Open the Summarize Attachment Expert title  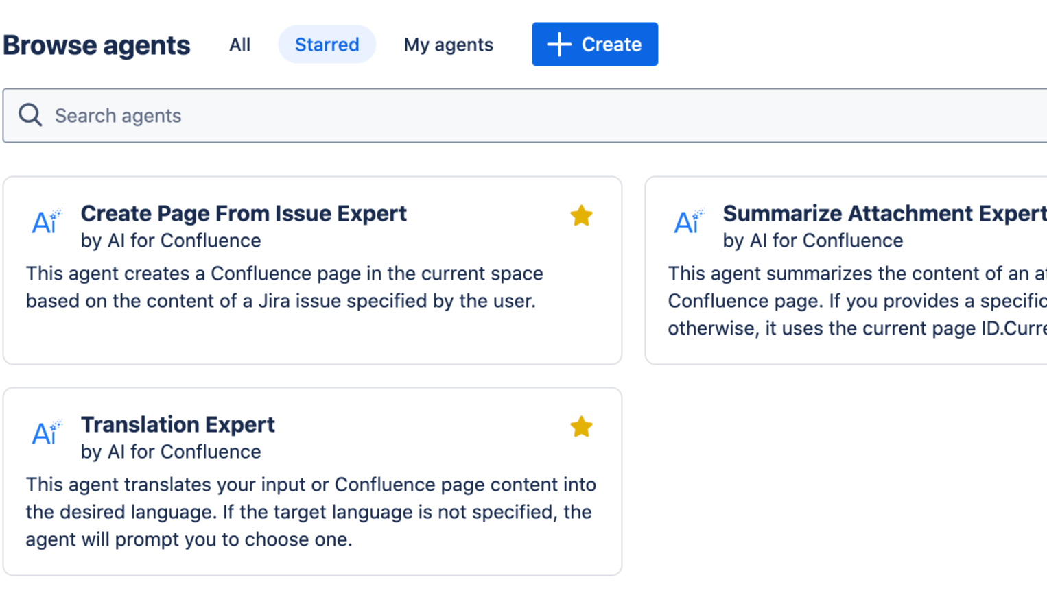tap(884, 213)
